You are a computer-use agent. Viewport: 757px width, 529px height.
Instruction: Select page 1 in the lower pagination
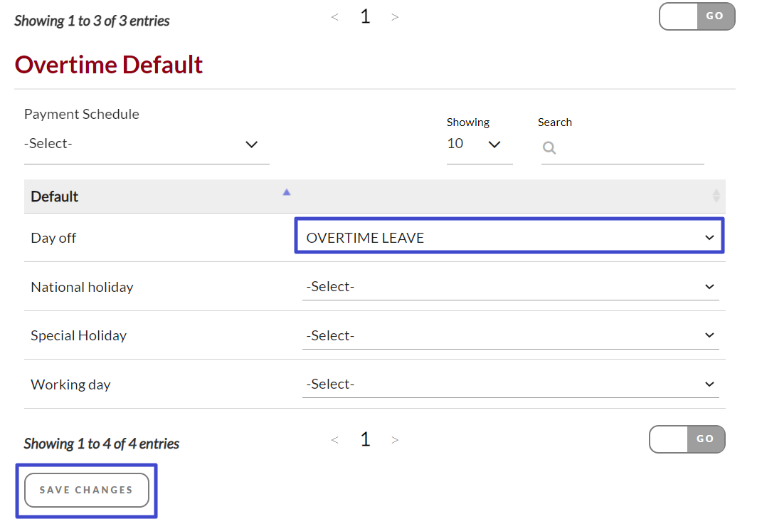tap(365, 440)
